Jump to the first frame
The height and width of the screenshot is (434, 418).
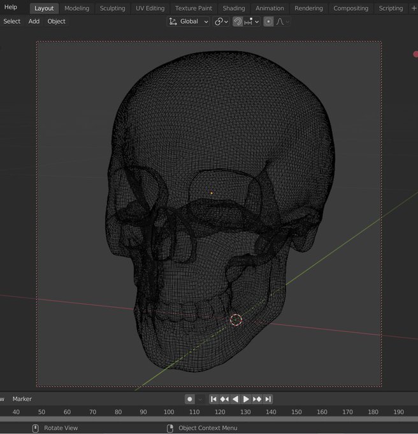click(x=213, y=399)
